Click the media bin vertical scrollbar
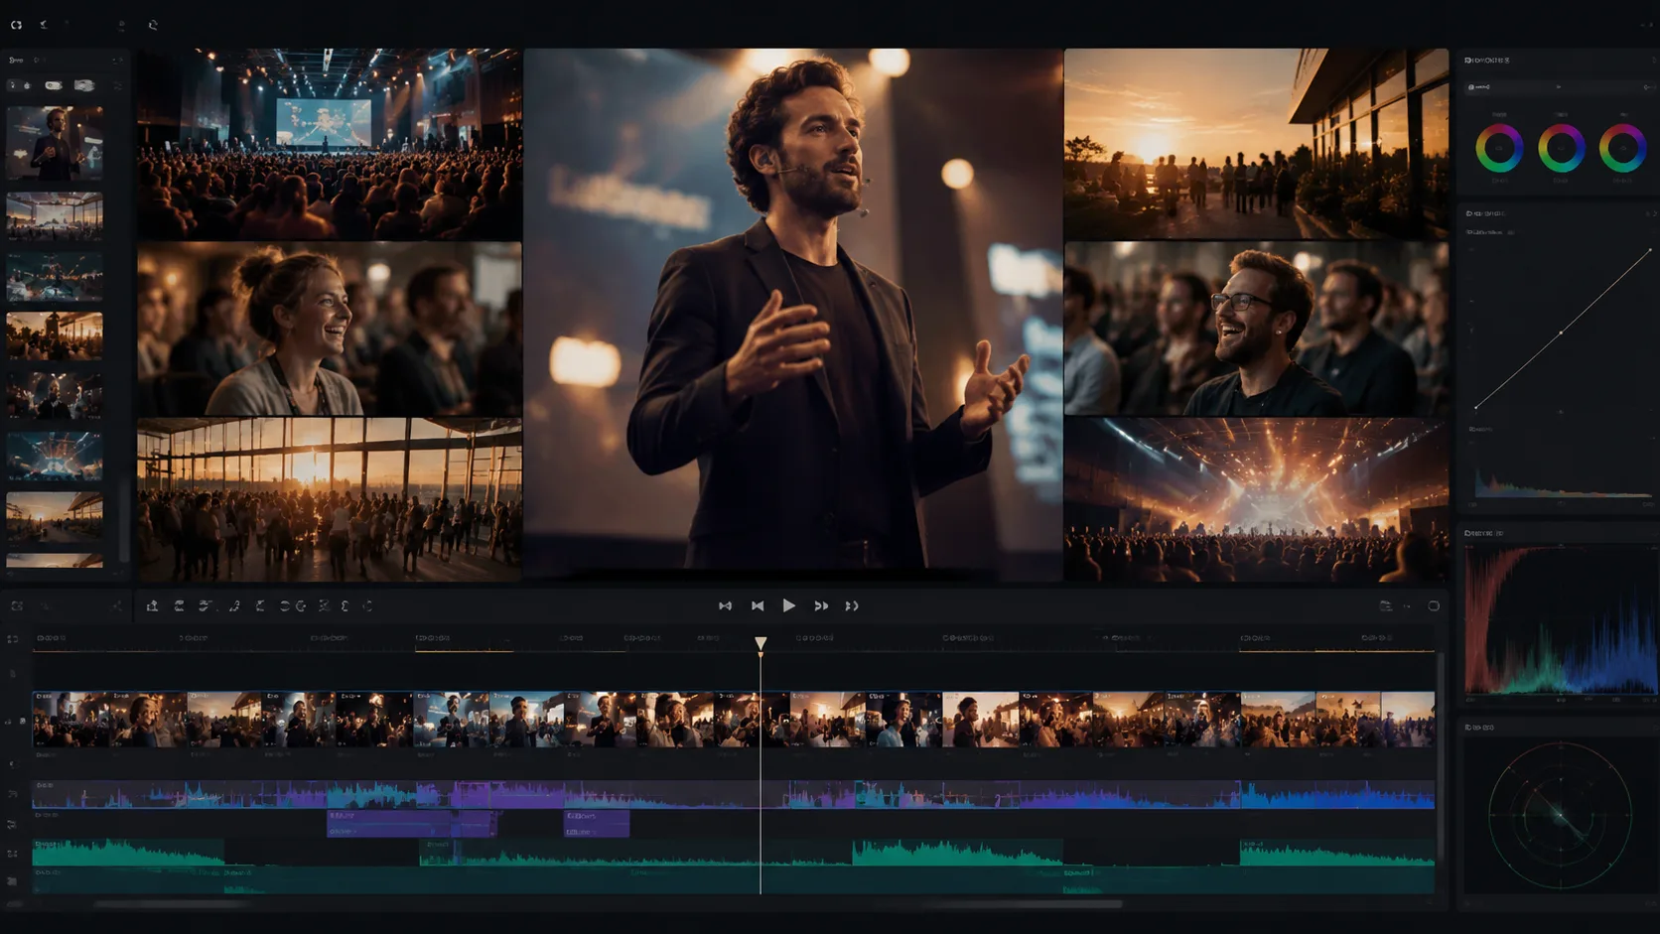Image resolution: width=1660 pixels, height=934 pixels. tap(123, 521)
